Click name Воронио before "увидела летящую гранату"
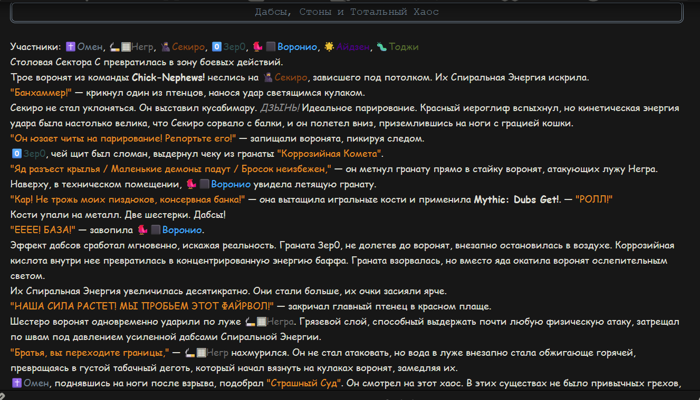Screen dimensions: 700x400 coord(231,185)
